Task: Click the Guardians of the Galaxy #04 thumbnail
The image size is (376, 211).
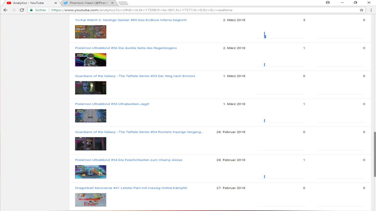Action: pyautogui.click(x=91, y=144)
